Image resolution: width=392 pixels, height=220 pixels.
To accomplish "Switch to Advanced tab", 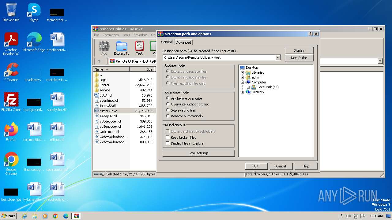I will tap(183, 42).
